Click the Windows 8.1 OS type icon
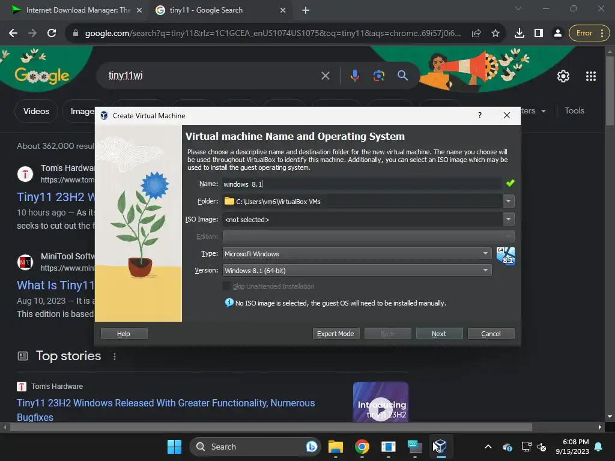 click(x=506, y=256)
